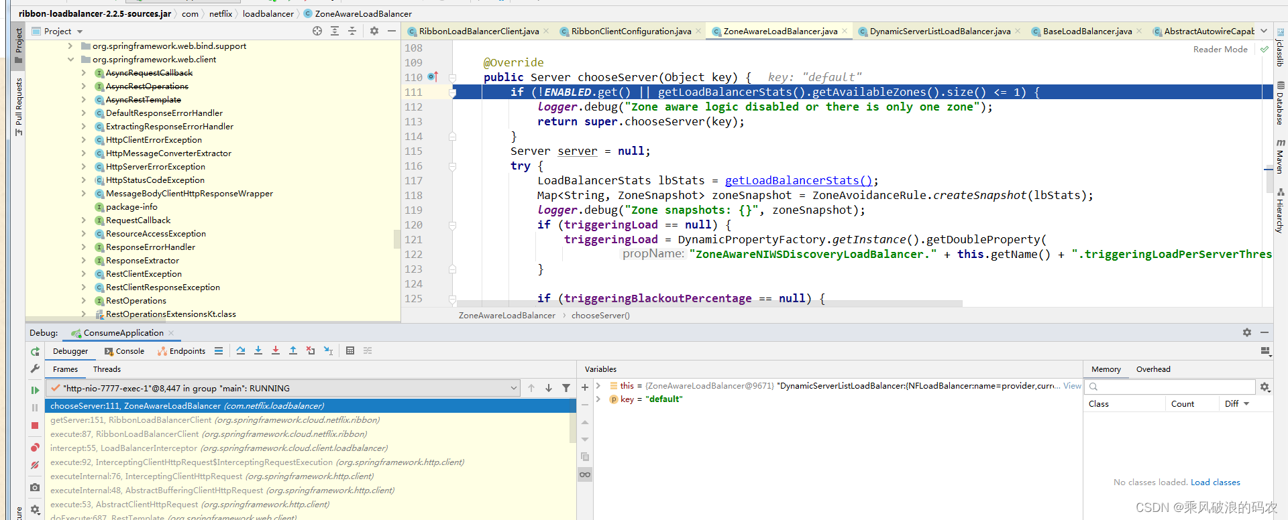Select the next frame arrow
This screenshot has width=1288, height=520.
549,388
